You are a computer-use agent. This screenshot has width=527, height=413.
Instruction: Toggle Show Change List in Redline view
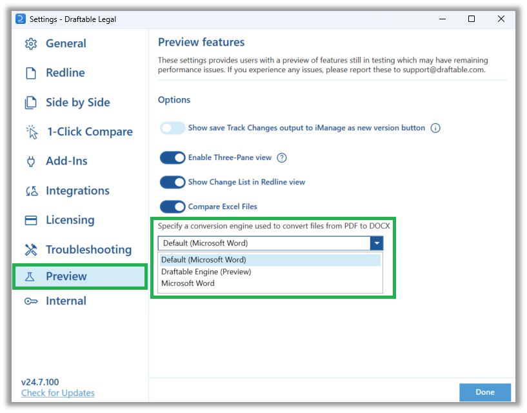(172, 182)
